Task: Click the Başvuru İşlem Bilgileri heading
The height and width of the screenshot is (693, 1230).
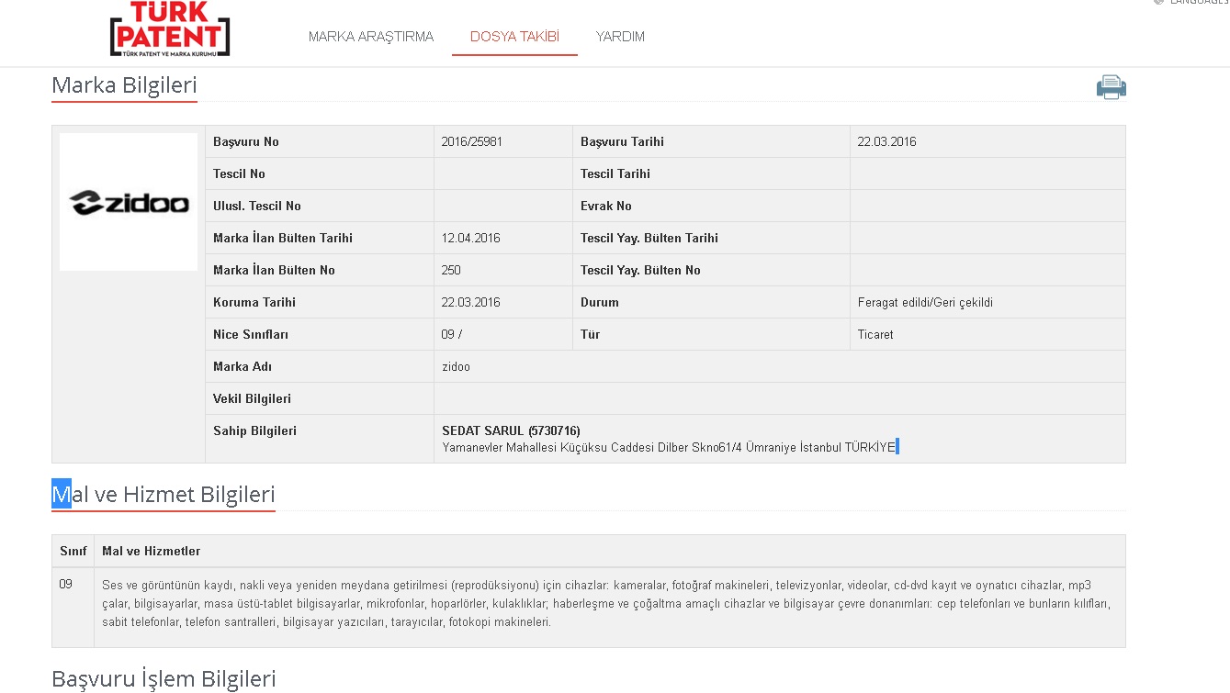Action: [x=164, y=679]
